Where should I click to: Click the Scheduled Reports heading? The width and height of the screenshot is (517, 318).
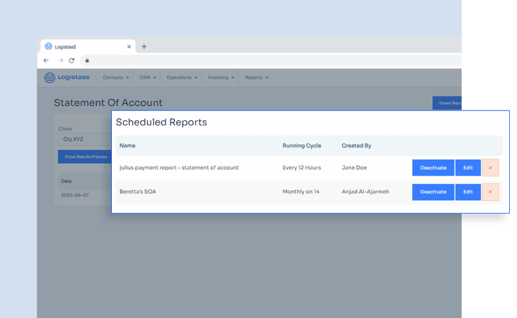click(x=161, y=123)
